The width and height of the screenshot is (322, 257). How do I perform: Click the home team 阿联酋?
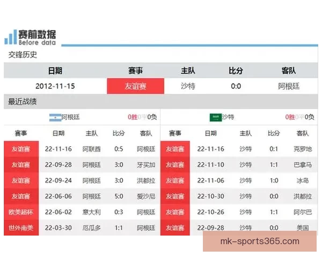tap(92, 149)
